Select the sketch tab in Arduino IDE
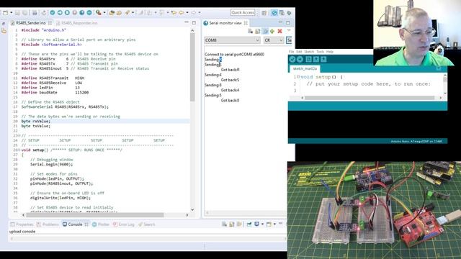This screenshot has height=259, width=461. point(305,68)
